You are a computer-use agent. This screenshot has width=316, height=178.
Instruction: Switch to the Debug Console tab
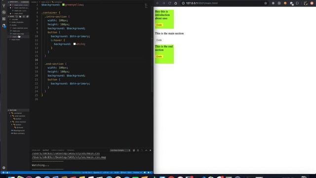coord(58,150)
